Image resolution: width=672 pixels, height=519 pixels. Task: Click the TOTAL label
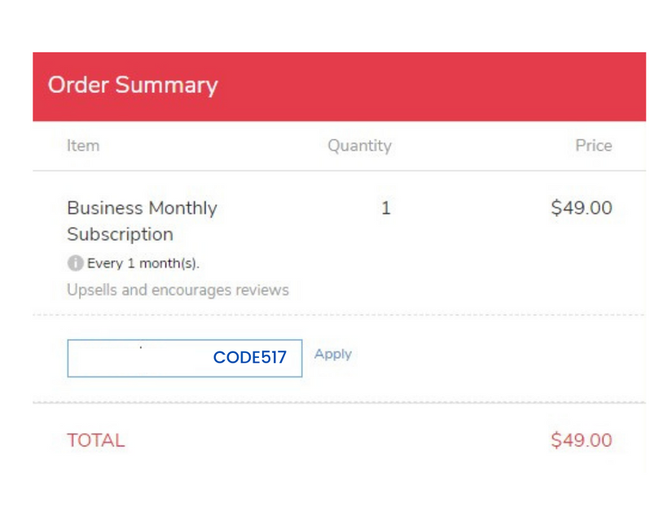tap(96, 440)
